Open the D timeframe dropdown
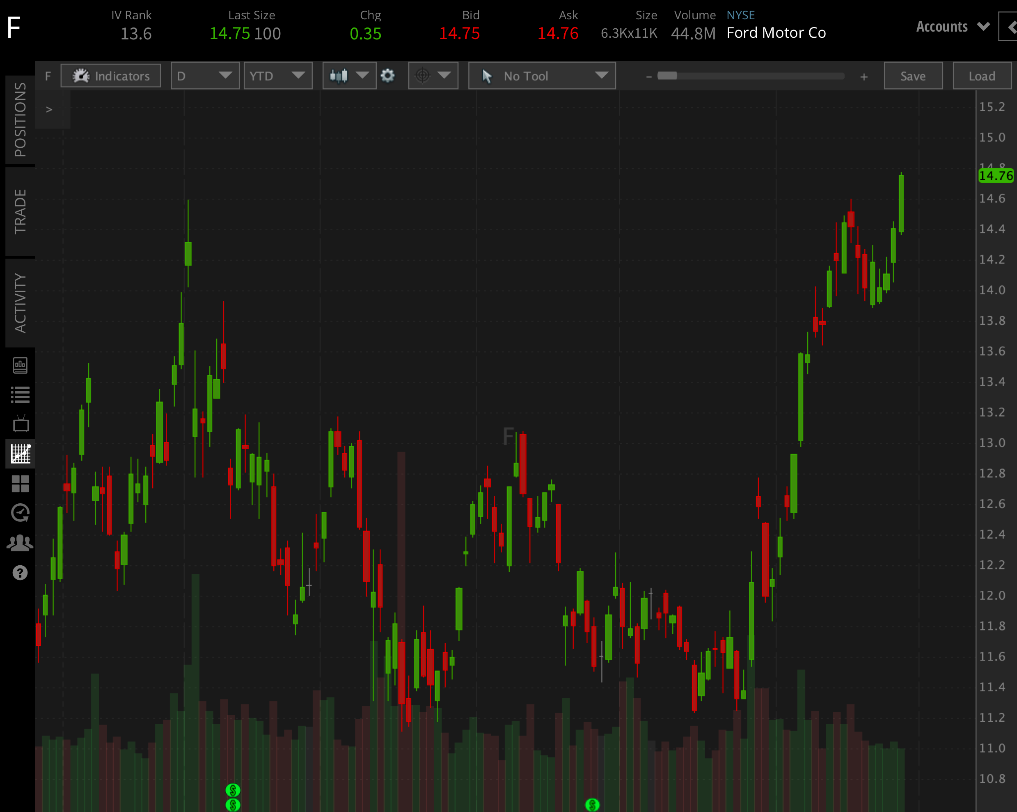The height and width of the screenshot is (812, 1017). coord(205,76)
